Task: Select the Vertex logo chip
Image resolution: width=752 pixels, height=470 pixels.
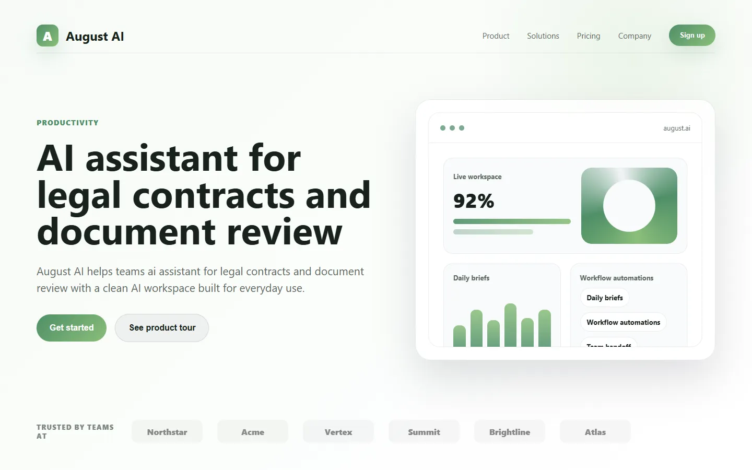Action: pyautogui.click(x=338, y=432)
